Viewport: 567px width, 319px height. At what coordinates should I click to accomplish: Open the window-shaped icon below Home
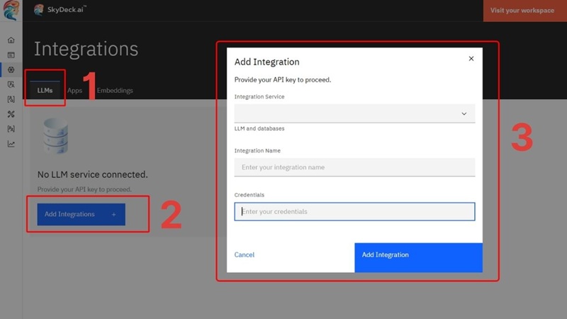pyautogui.click(x=11, y=55)
